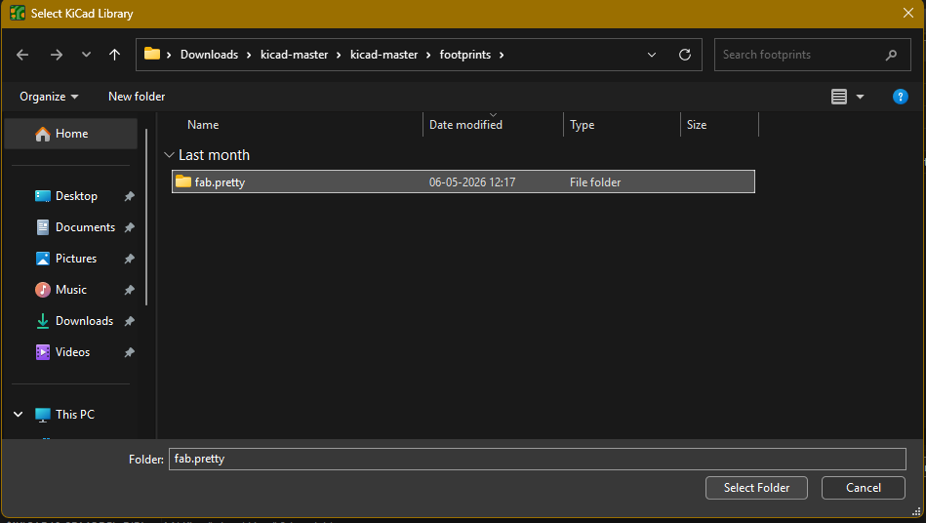Open Videos in navigation pane

(72, 352)
